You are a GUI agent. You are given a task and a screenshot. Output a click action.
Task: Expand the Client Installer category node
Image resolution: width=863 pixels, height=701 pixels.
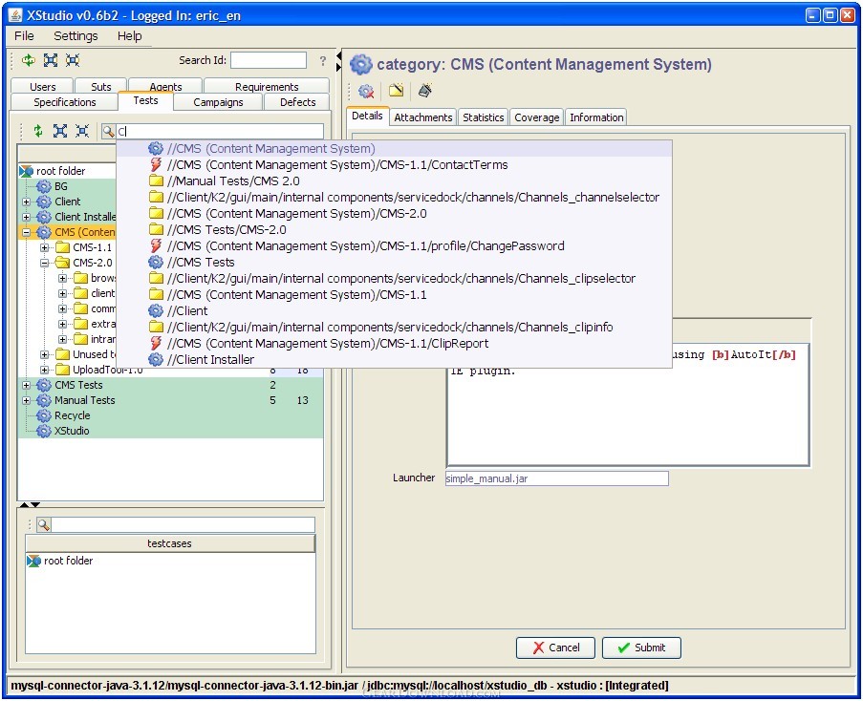(26, 217)
